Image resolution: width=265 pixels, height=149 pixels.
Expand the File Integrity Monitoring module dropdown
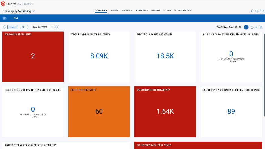click(x=19, y=11)
